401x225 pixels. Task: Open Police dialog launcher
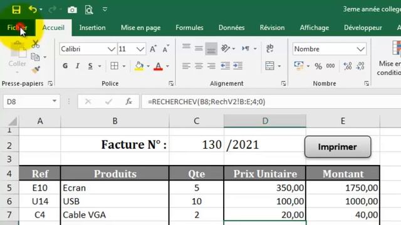[x=171, y=83]
